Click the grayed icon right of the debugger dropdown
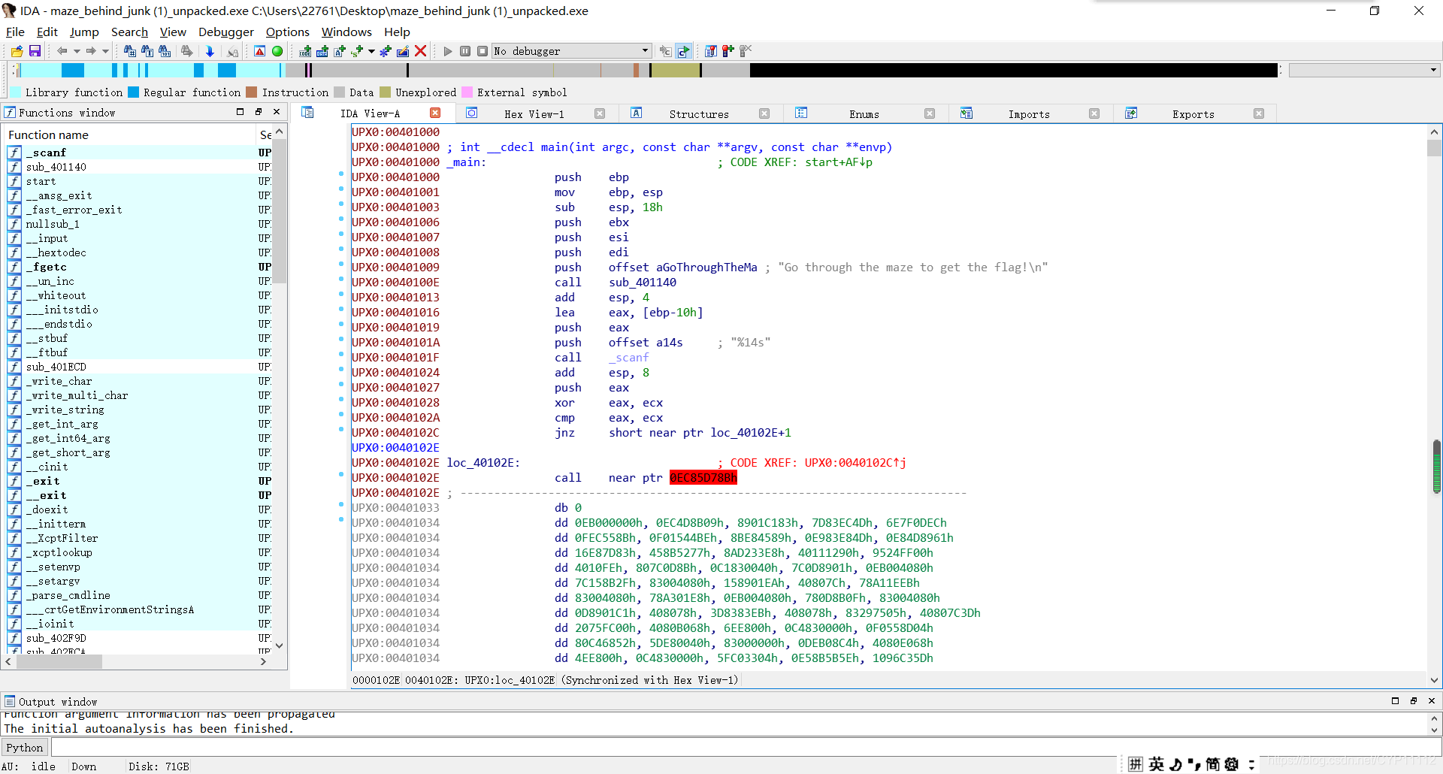This screenshot has width=1443, height=774. 665,51
